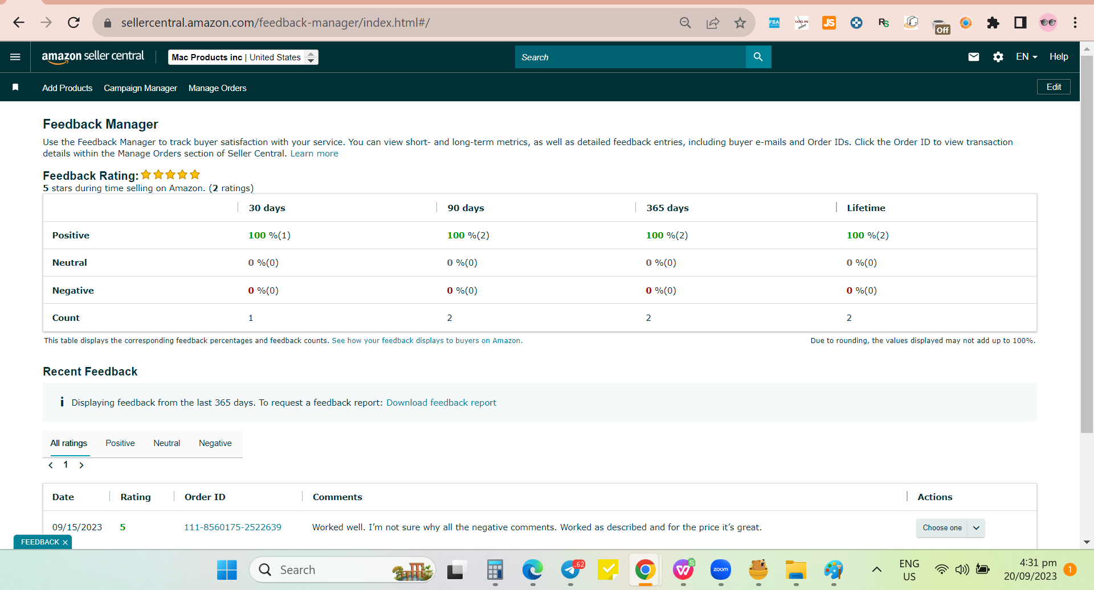1094x590 pixels.
Task: Close the FEEDBACK widget with X
Action: click(66, 542)
